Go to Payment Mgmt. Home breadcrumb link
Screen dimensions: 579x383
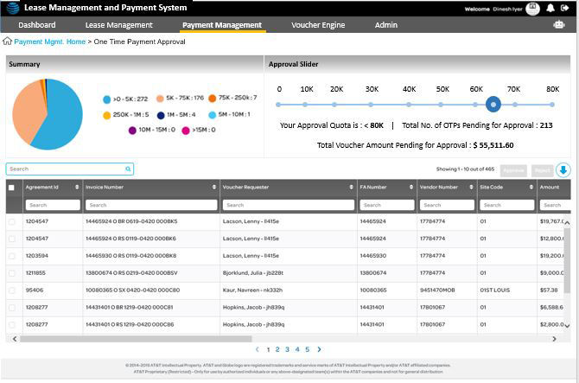[x=50, y=41]
